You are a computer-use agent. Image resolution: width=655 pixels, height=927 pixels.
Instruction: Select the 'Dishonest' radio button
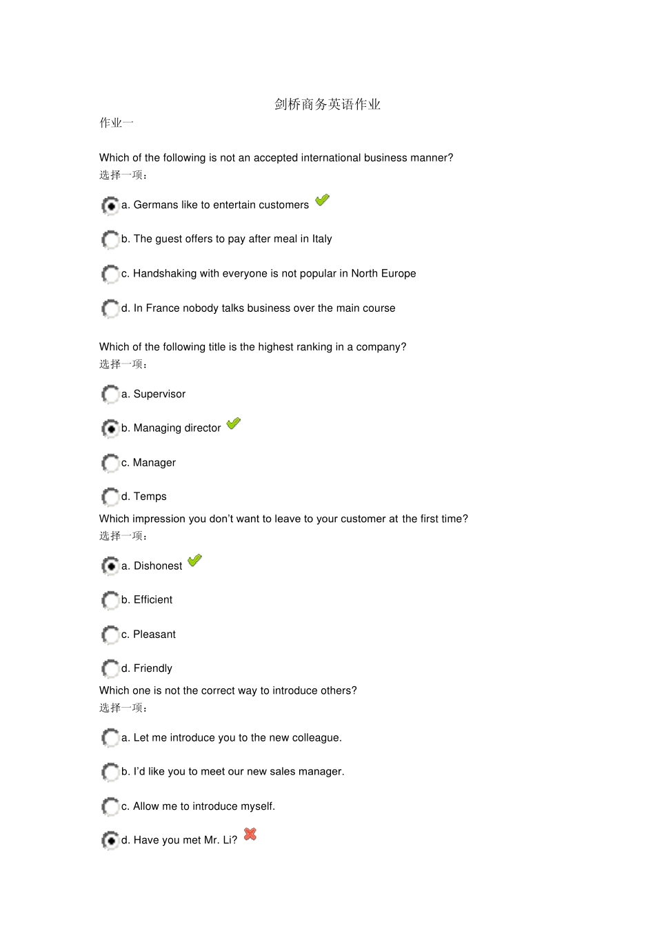pos(110,566)
